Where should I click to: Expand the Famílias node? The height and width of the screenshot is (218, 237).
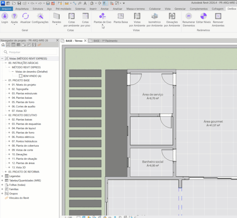coord(2,189)
